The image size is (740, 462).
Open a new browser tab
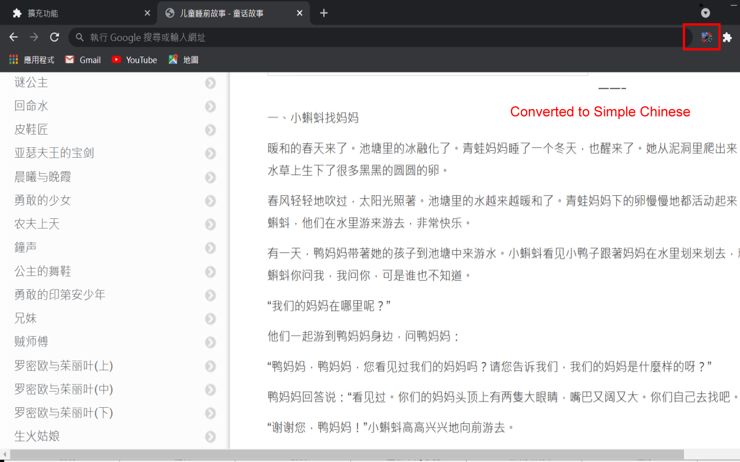(324, 12)
